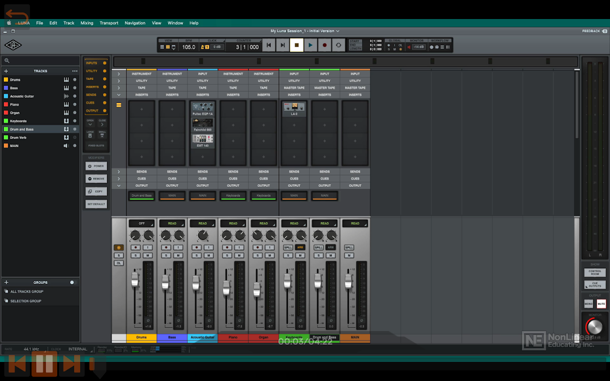Open the Drums automation mode dropdown showing OFF
This screenshot has width=610, height=381.
point(142,223)
